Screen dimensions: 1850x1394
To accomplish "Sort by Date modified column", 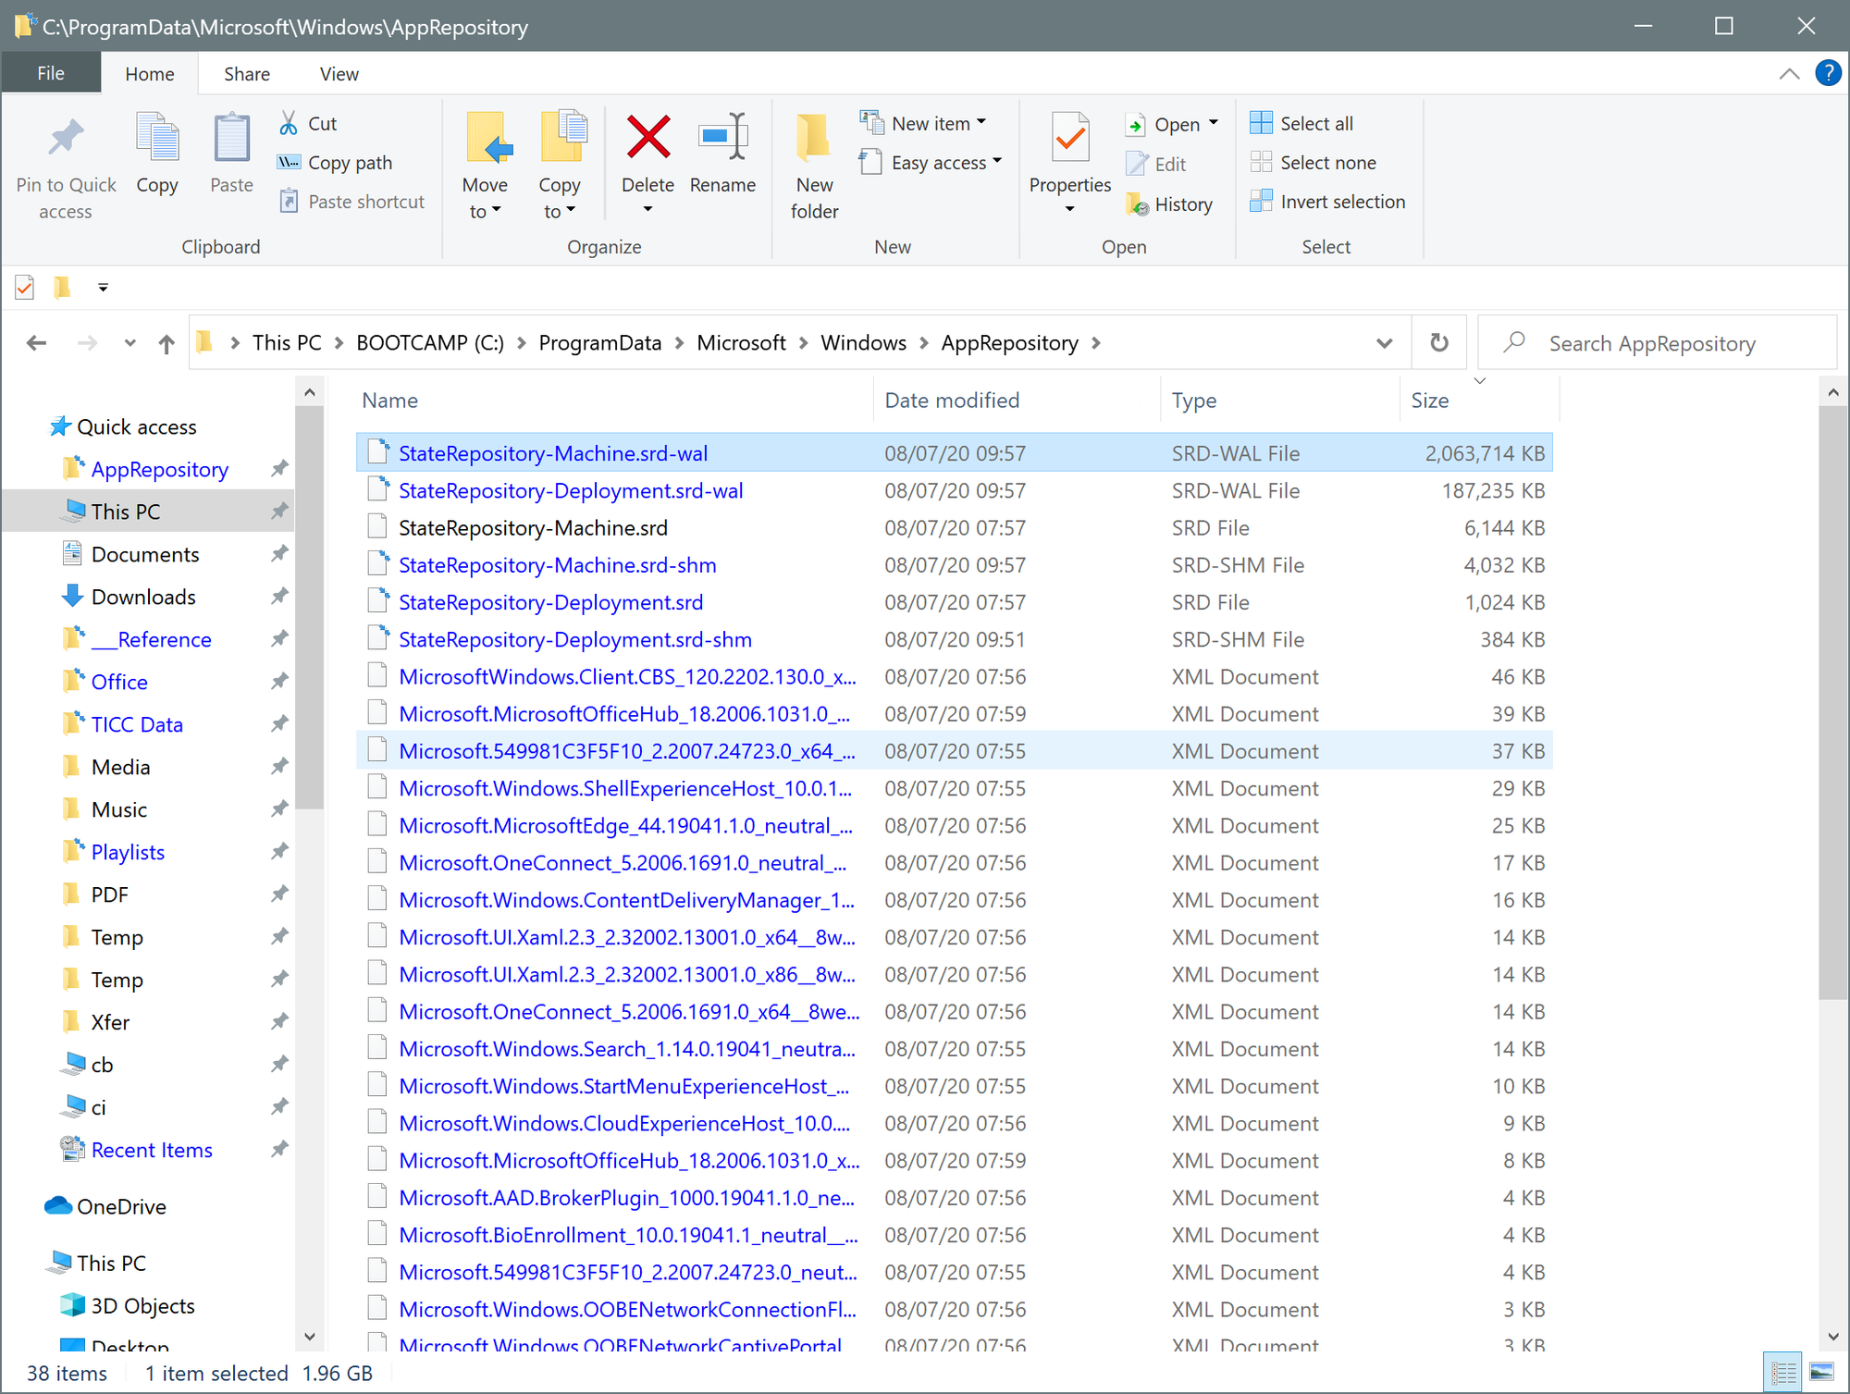I will (x=1017, y=401).
